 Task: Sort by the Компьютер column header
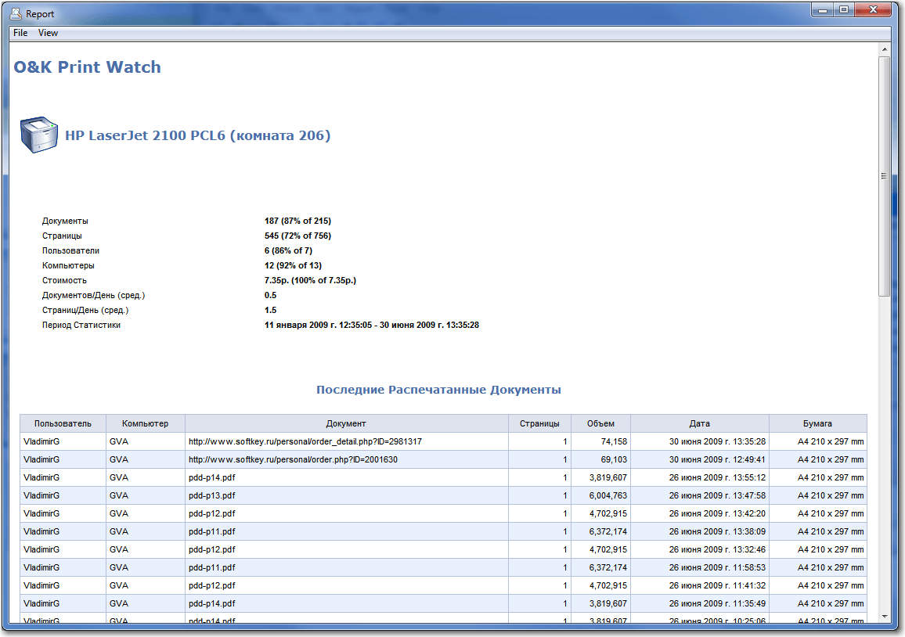pos(143,423)
